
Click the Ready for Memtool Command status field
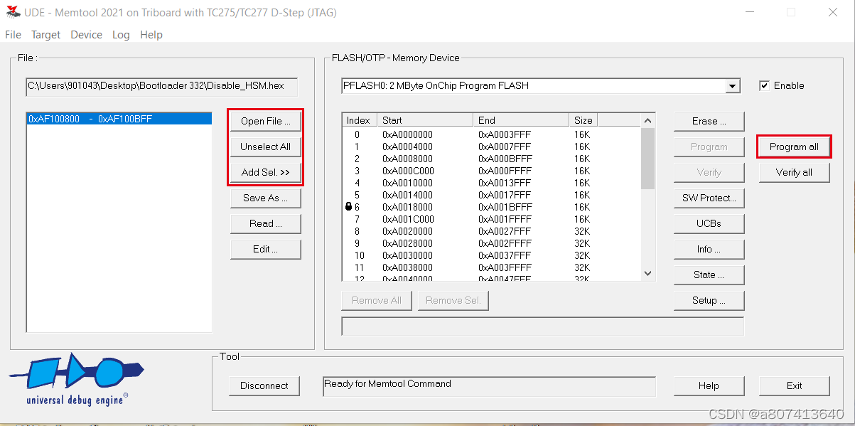(x=489, y=386)
